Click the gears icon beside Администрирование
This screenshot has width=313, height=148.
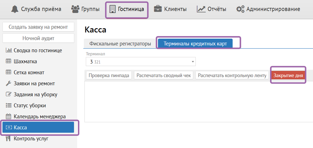[241, 9]
